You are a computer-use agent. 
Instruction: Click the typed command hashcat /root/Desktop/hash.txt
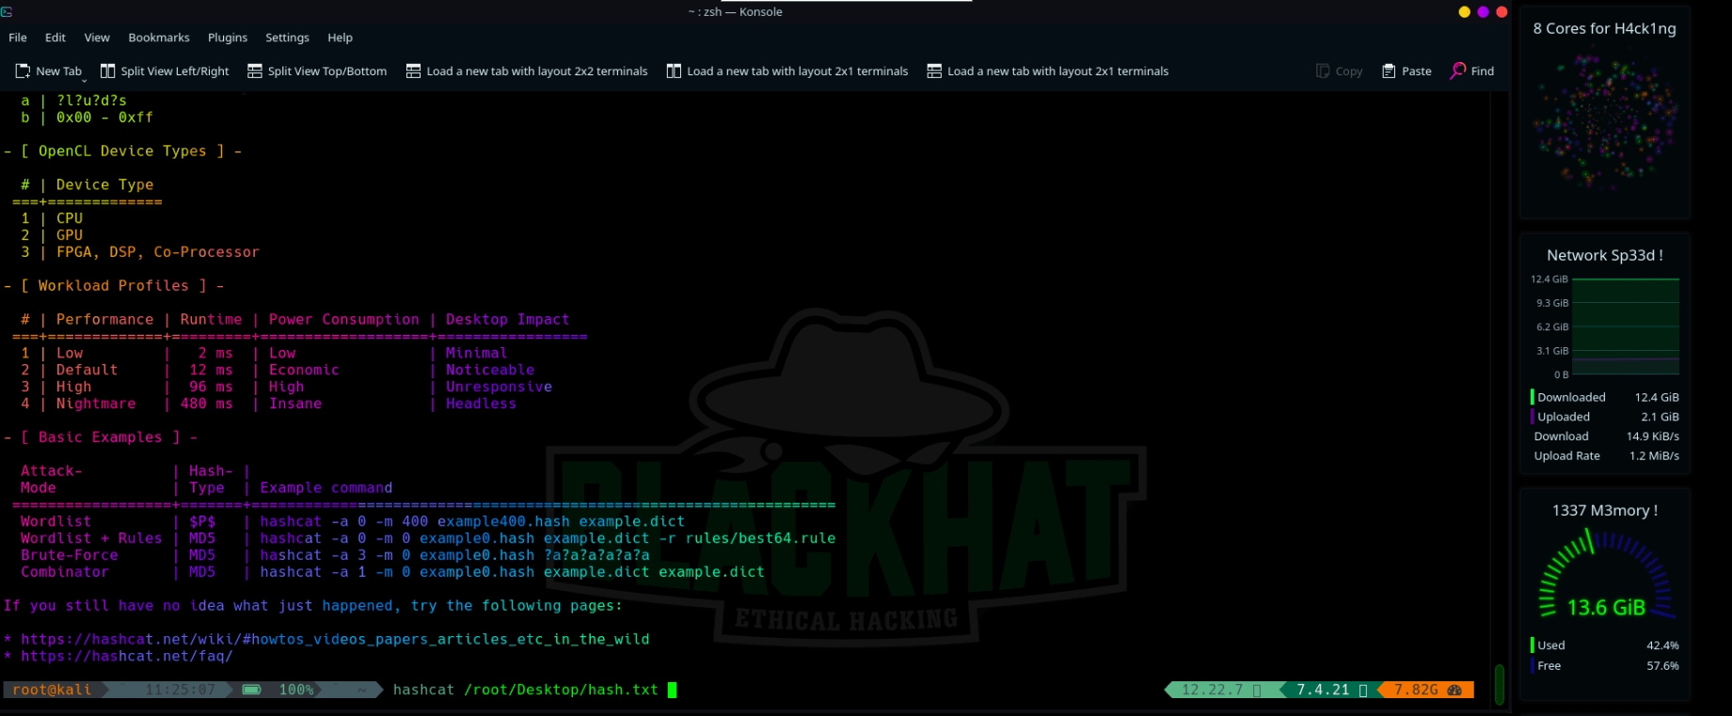pyautogui.click(x=525, y=690)
